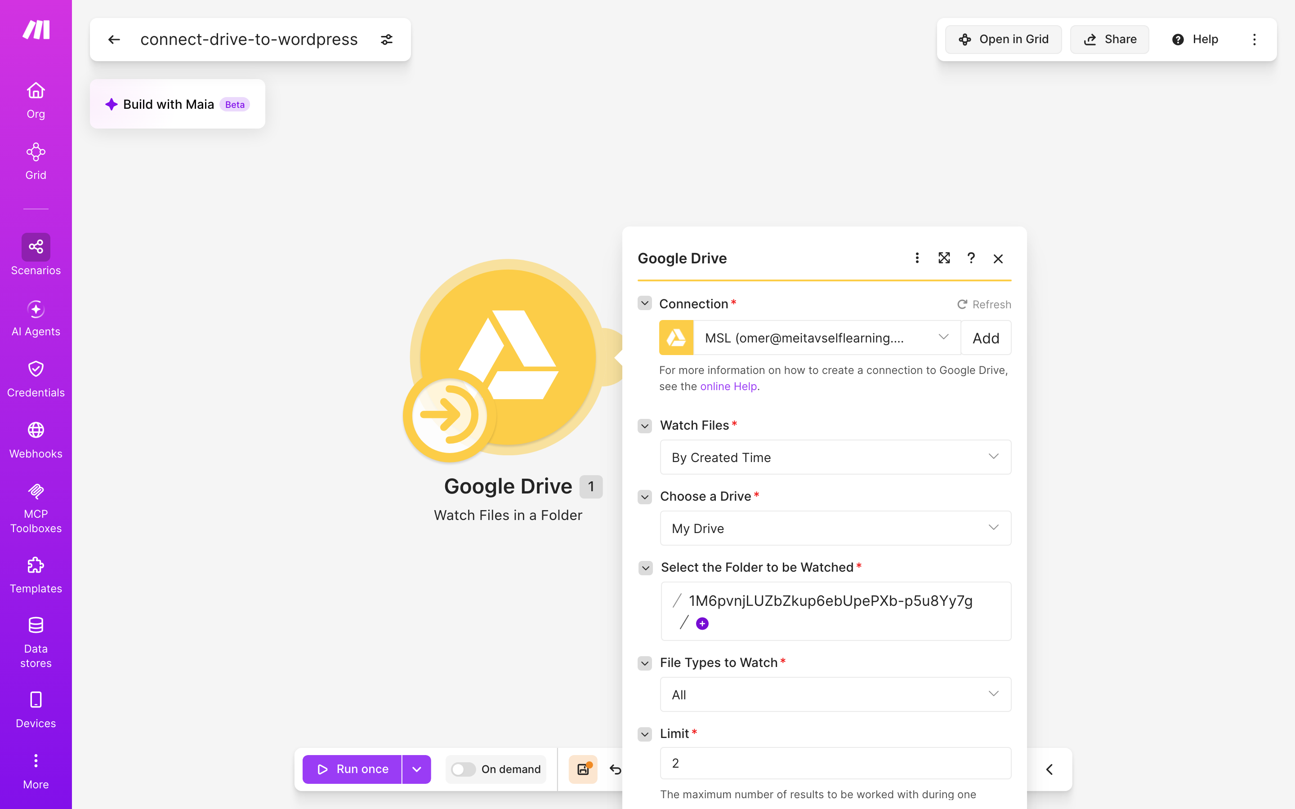Viewport: 1295px width, 809px height.
Task: Open the More sidebar menu
Action: pos(36,771)
